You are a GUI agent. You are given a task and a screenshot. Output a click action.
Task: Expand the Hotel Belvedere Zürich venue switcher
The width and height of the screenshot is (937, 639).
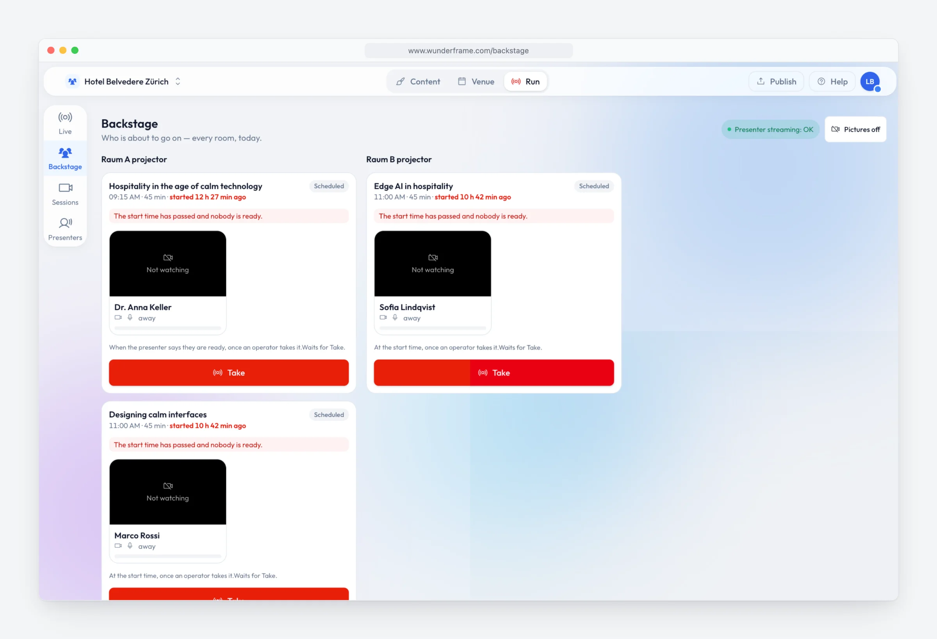pos(123,82)
